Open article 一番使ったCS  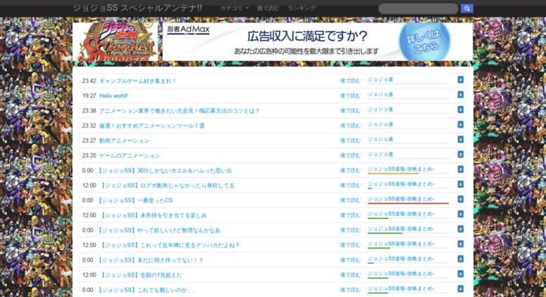135,201
